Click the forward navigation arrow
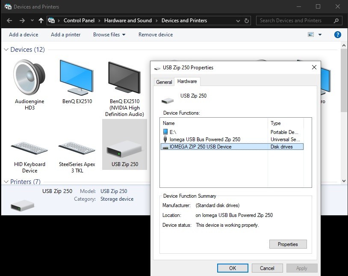 click(22, 21)
